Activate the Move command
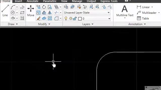This screenshot has width=161, height=90. coord(31,10)
